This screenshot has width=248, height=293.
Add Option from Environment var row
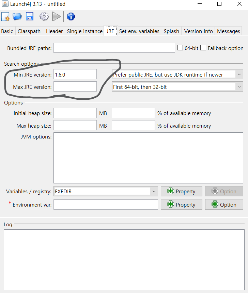[224, 205]
